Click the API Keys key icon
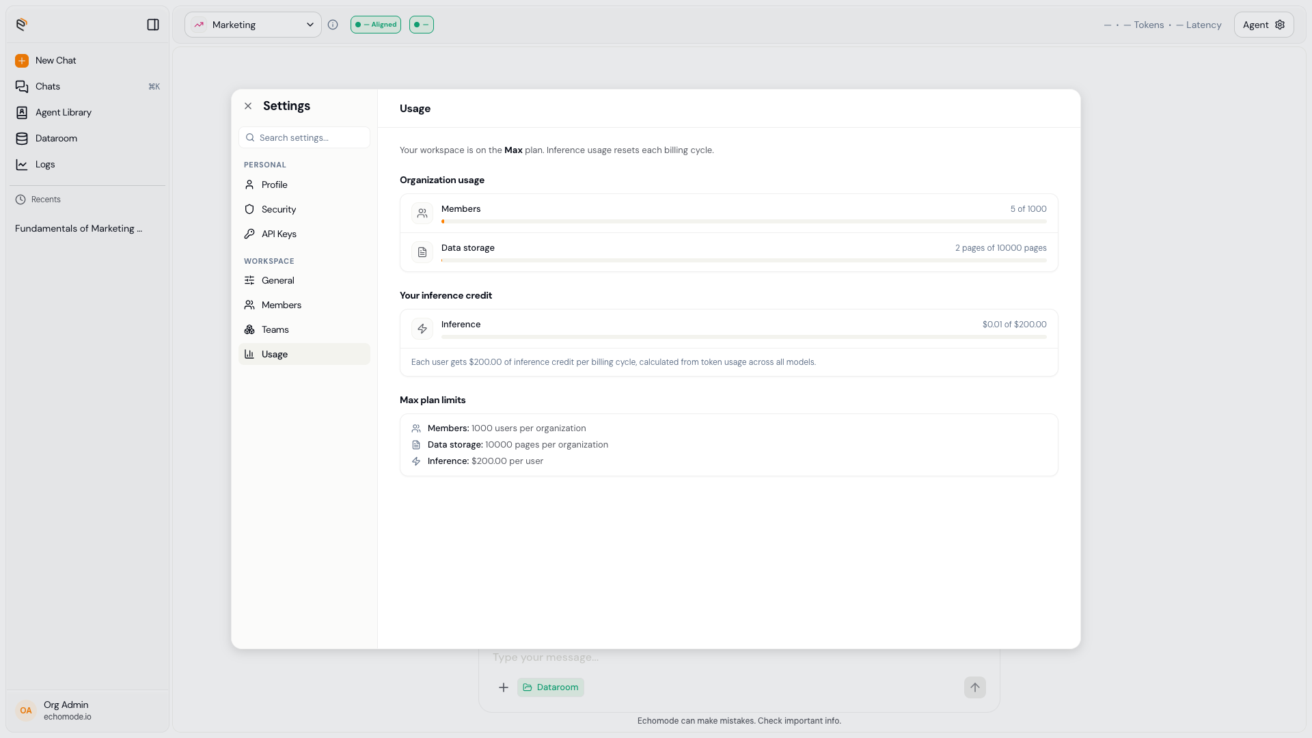This screenshot has height=738, width=1312. tap(249, 234)
